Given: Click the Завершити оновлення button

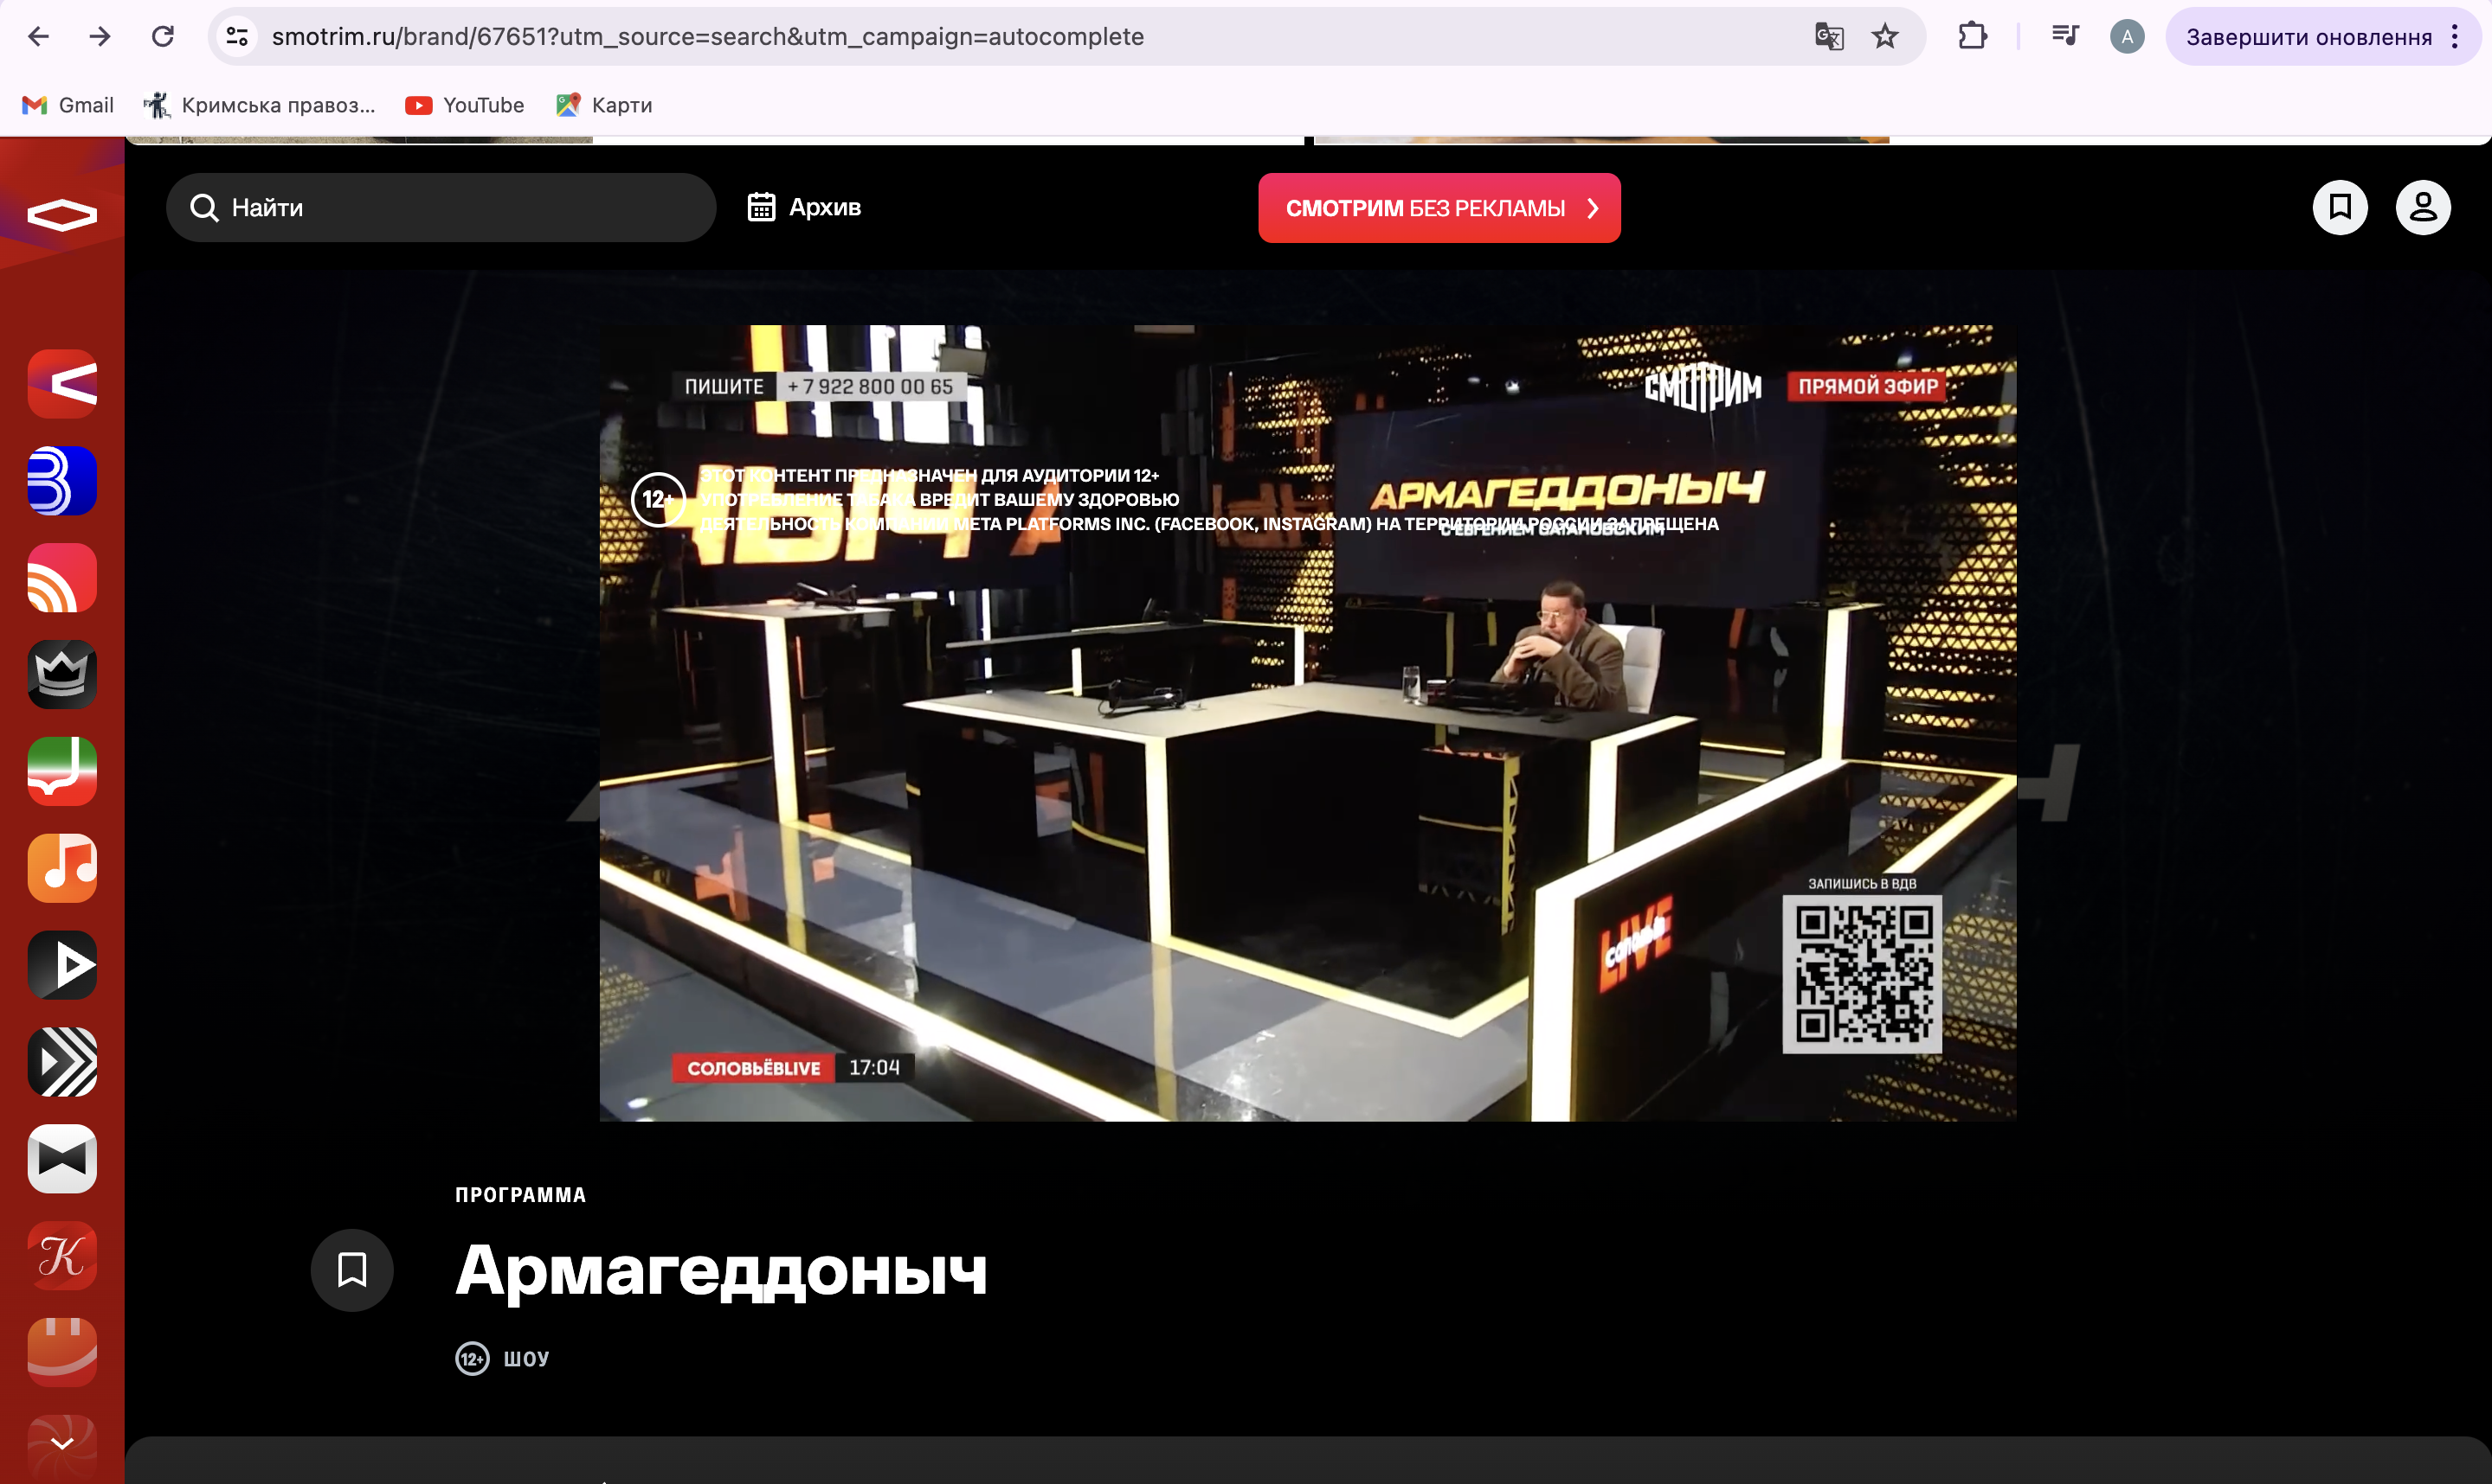Looking at the screenshot, I should point(2308,37).
